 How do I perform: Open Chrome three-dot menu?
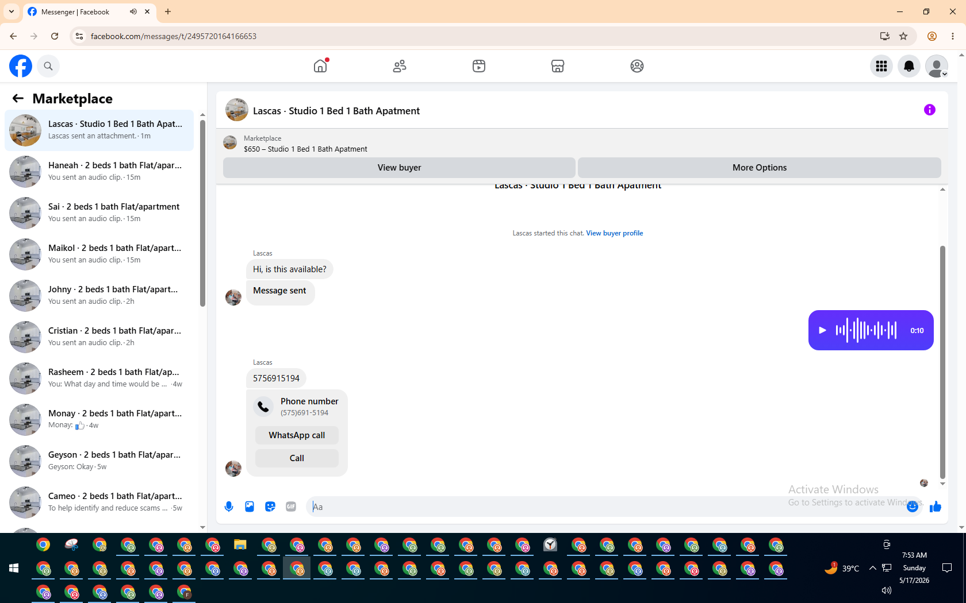tap(953, 36)
